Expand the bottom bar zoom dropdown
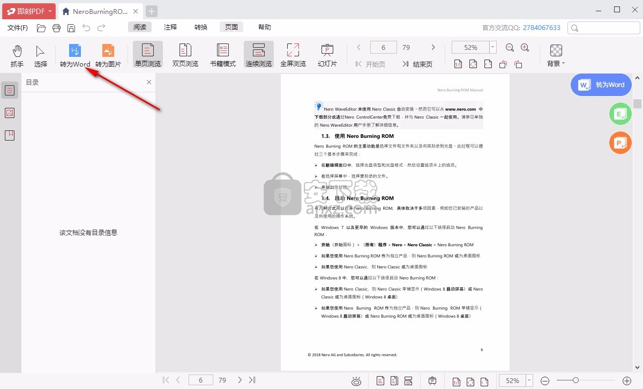 [529, 381]
